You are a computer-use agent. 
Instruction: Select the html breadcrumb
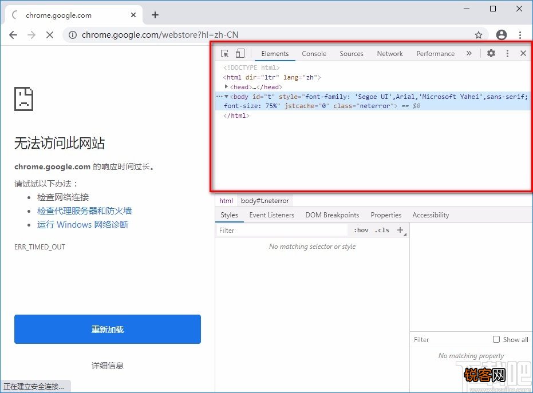(x=226, y=201)
